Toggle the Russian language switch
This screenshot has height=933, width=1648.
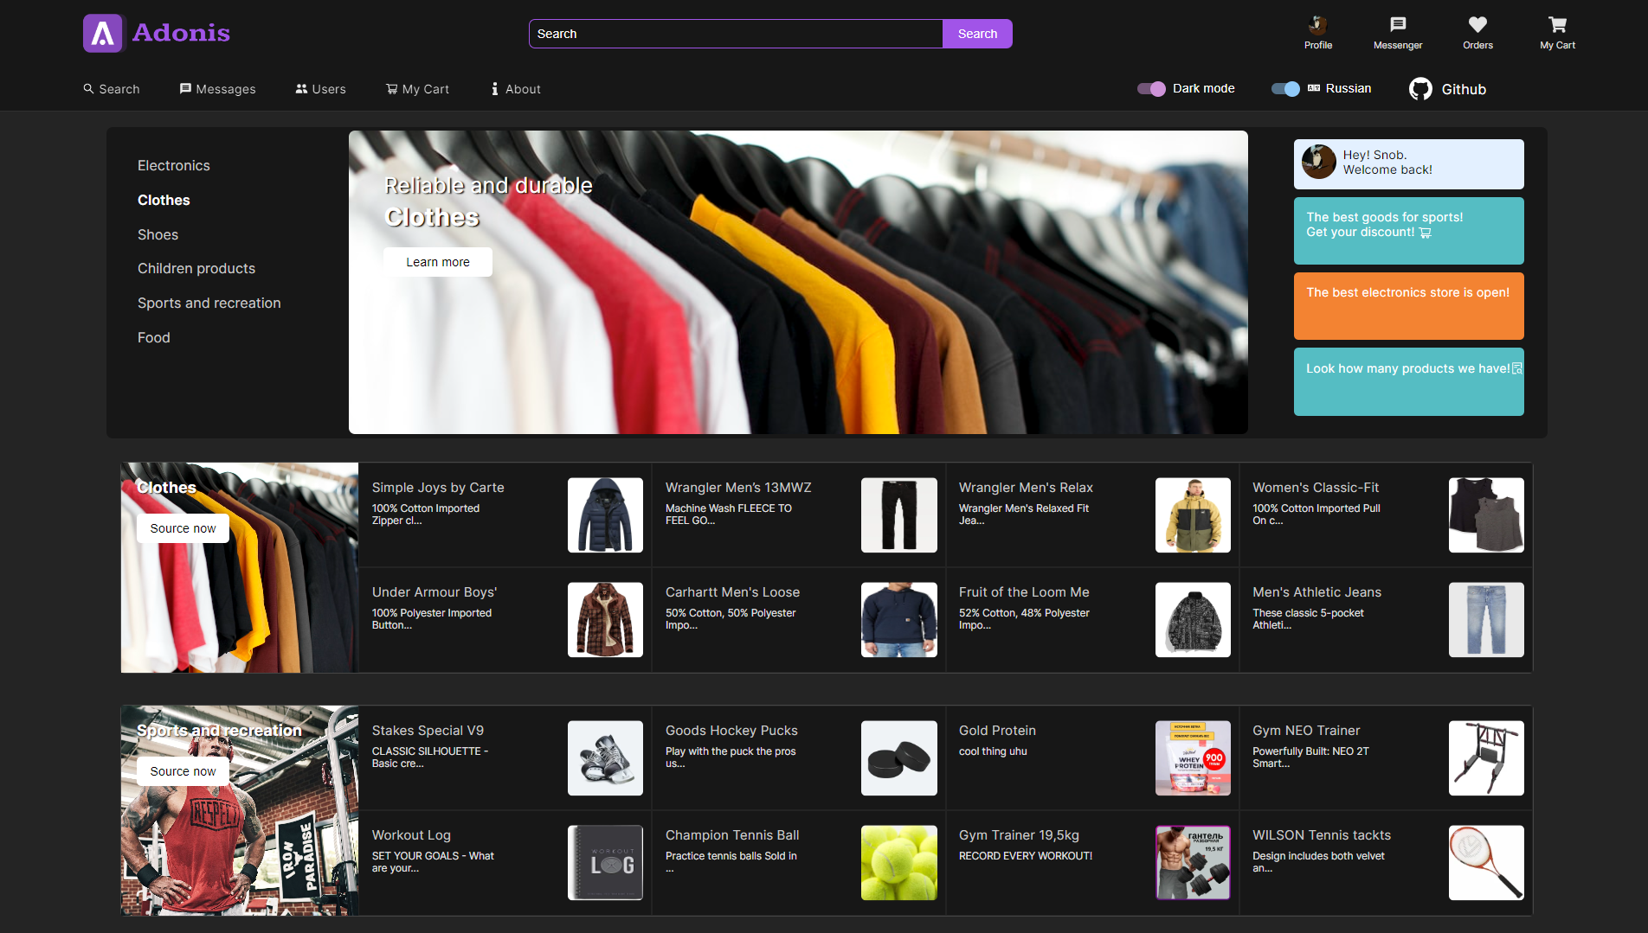1285,88
